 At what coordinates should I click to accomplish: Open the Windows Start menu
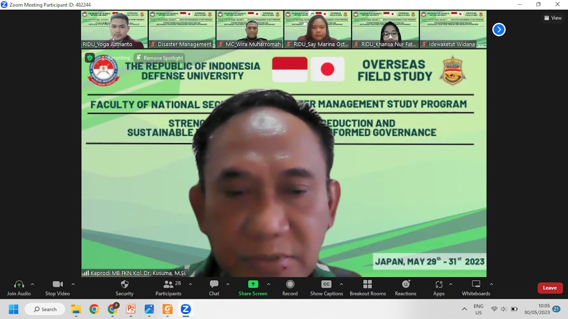13,309
